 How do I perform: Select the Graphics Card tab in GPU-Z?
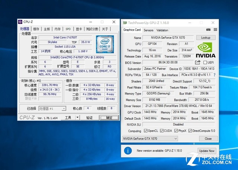132,30
